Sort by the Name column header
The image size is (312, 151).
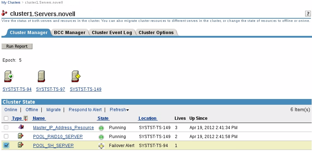(x=39, y=118)
